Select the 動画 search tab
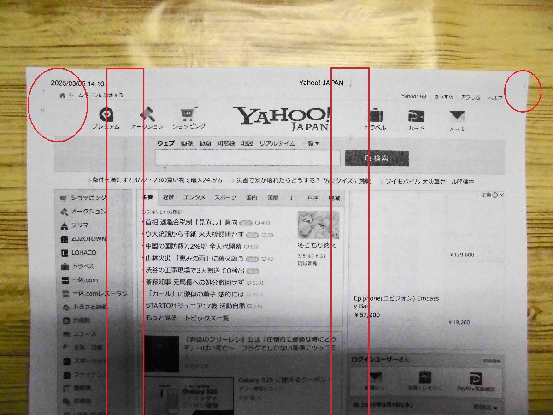553x415 pixels. point(205,143)
